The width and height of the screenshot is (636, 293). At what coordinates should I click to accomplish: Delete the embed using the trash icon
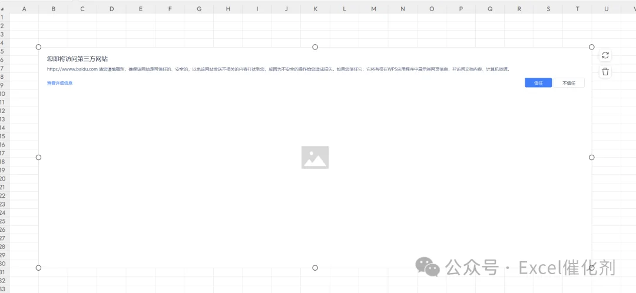(x=605, y=72)
